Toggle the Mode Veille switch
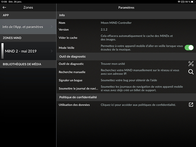 click(189, 48)
